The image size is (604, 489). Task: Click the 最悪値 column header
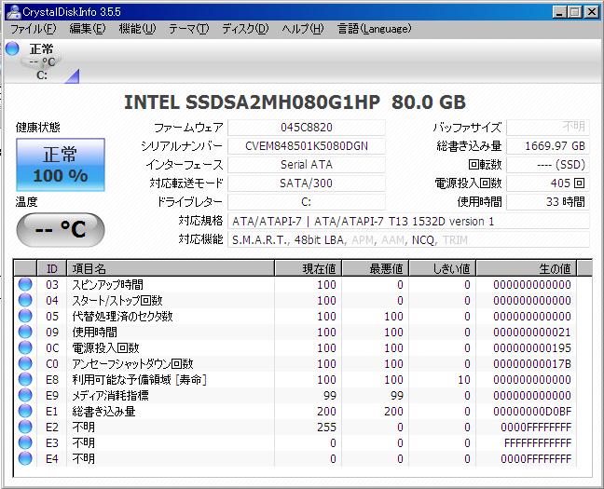(376, 268)
